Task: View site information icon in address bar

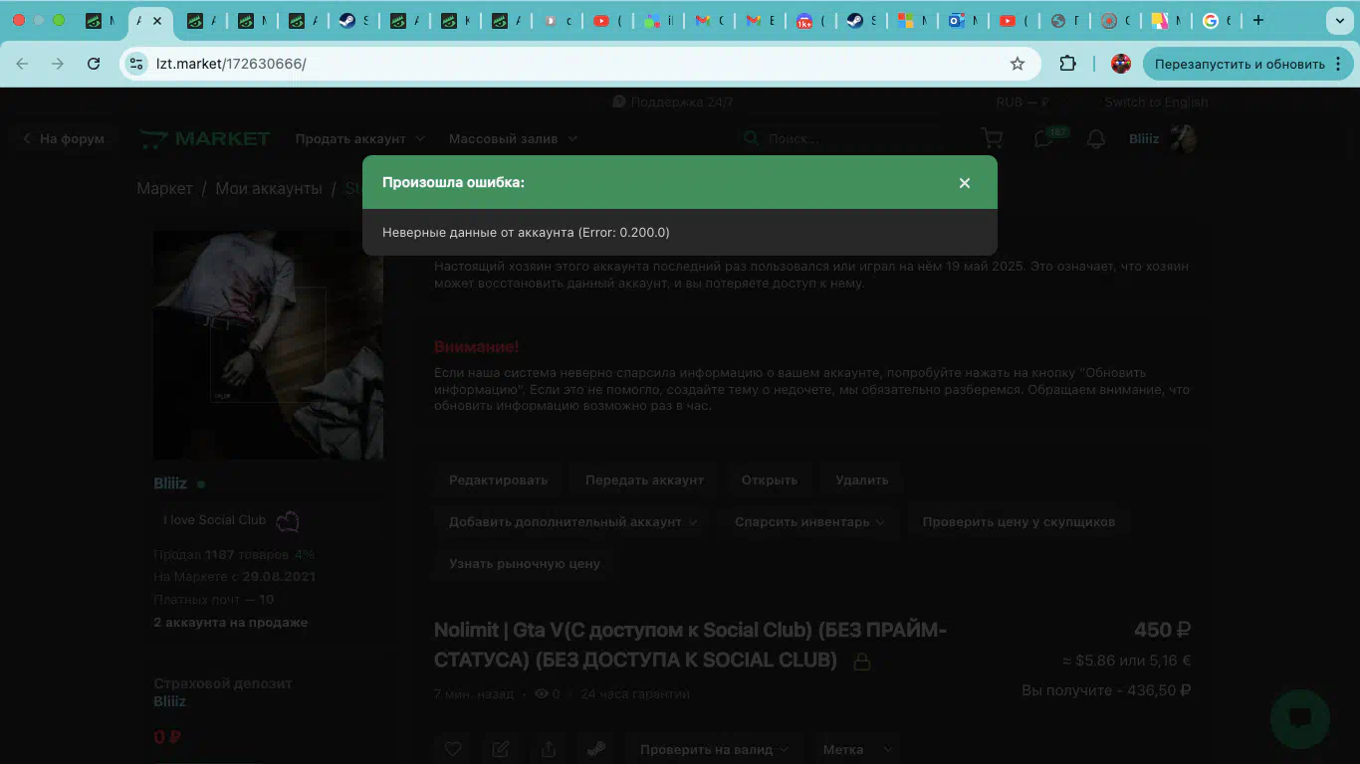Action: tap(137, 64)
